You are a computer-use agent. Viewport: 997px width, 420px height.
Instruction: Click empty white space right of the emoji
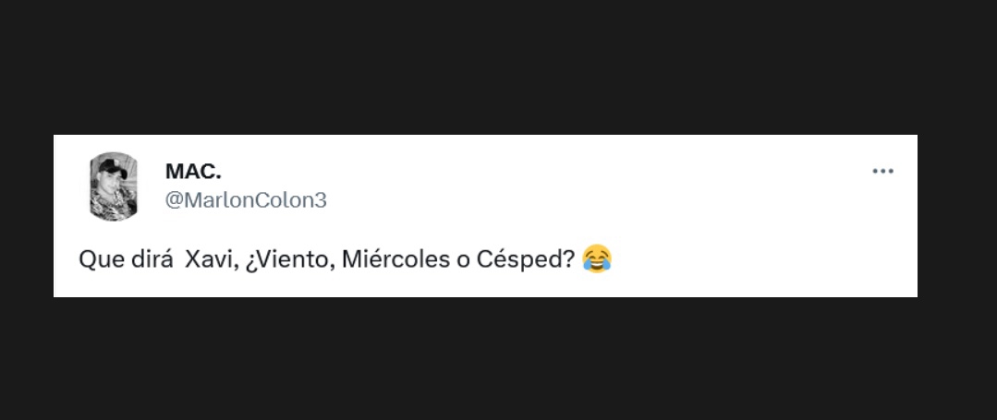(763, 259)
